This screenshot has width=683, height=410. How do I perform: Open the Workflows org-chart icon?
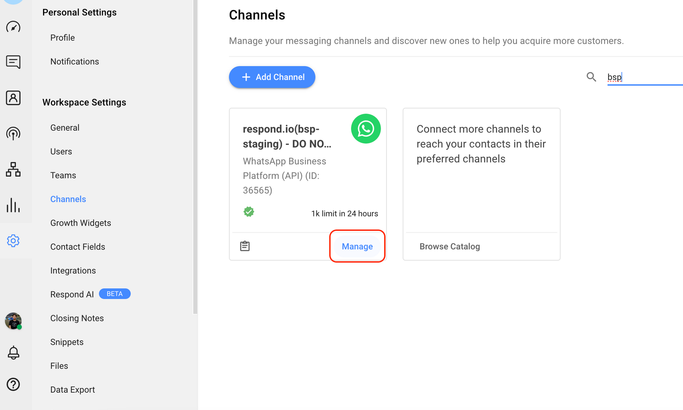[x=13, y=169]
